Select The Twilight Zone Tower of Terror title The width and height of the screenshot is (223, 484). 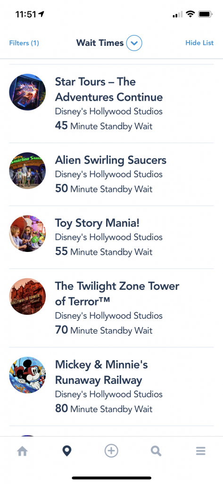[x=117, y=294]
